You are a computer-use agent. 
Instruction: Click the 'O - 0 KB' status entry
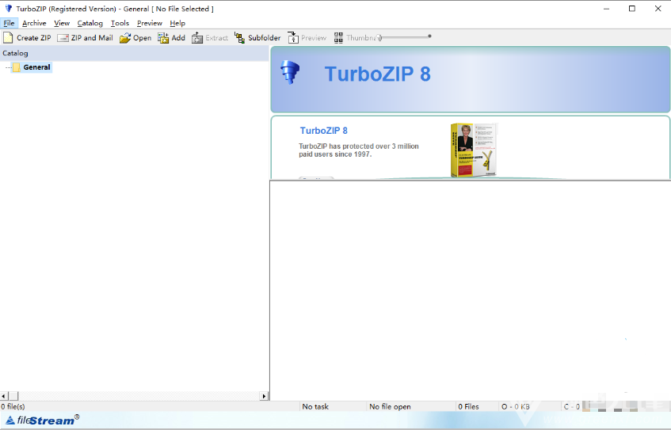pos(515,406)
